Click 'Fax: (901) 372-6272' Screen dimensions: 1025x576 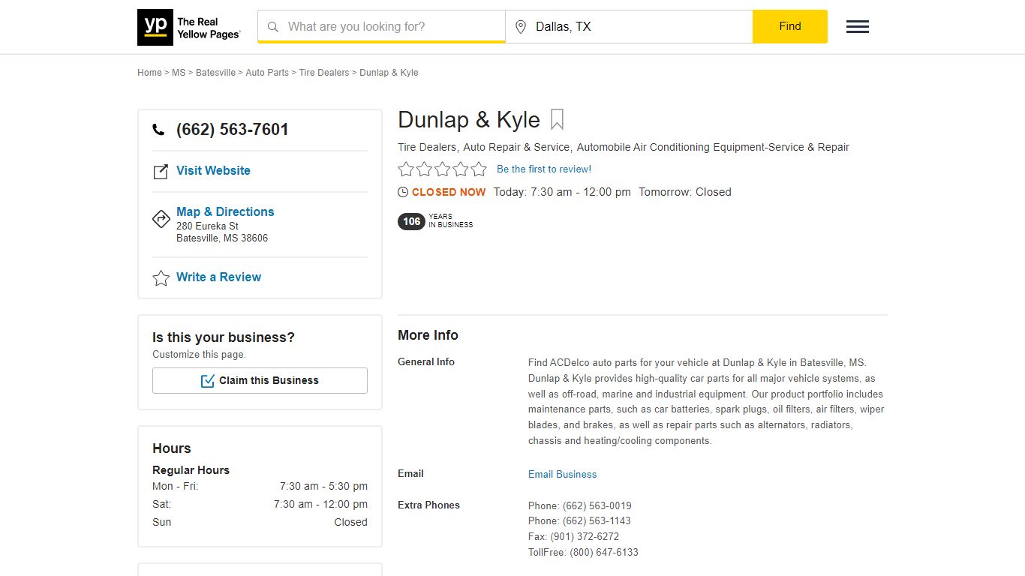pyautogui.click(x=573, y=536)
